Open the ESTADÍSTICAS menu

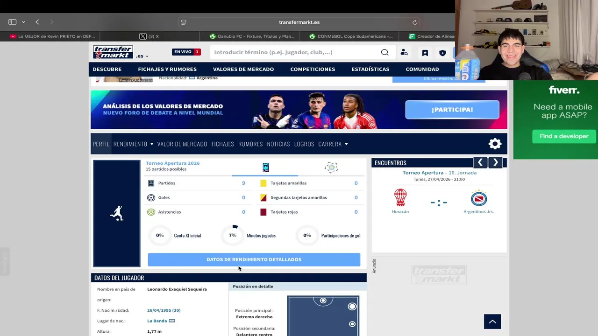click(x=370, y=69)
